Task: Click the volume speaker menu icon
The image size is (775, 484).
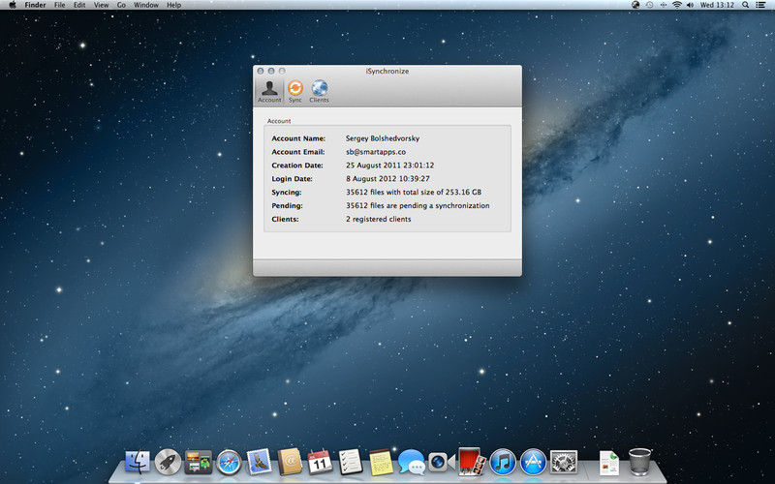Action: (x=690, y=5)
